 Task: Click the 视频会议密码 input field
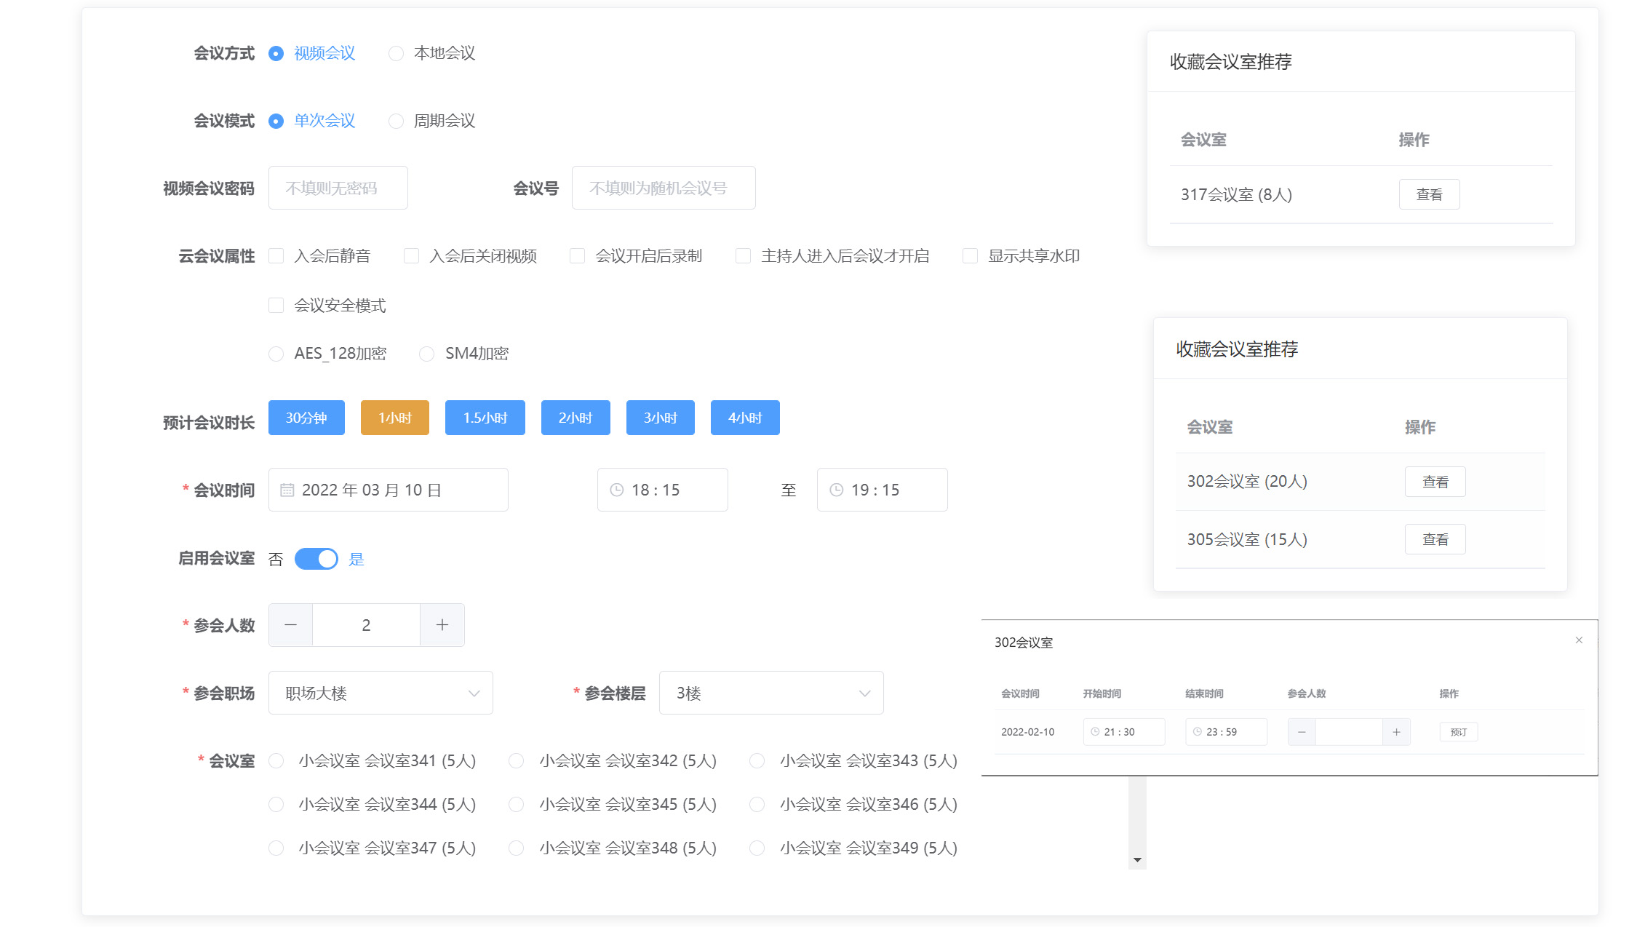click(x=338, y=188)
